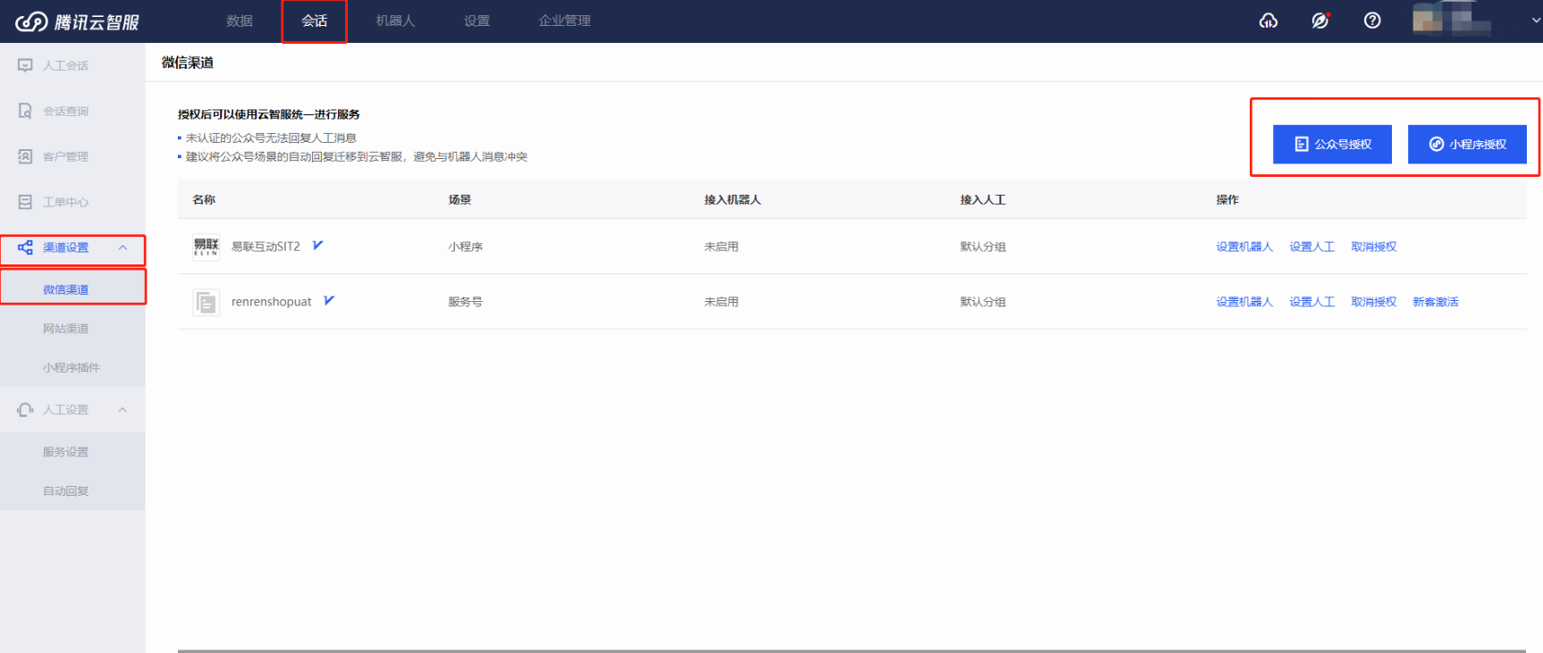Click the 公众号授权 button

(x=1332, y=144)
